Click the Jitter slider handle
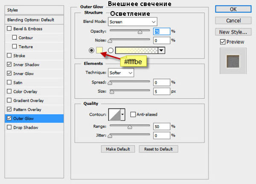 110,136
